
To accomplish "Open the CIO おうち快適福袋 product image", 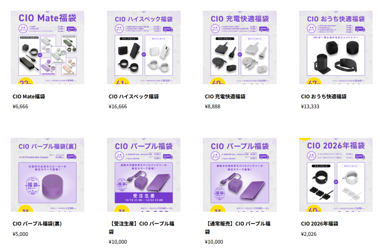I will [x=336, y=48].
